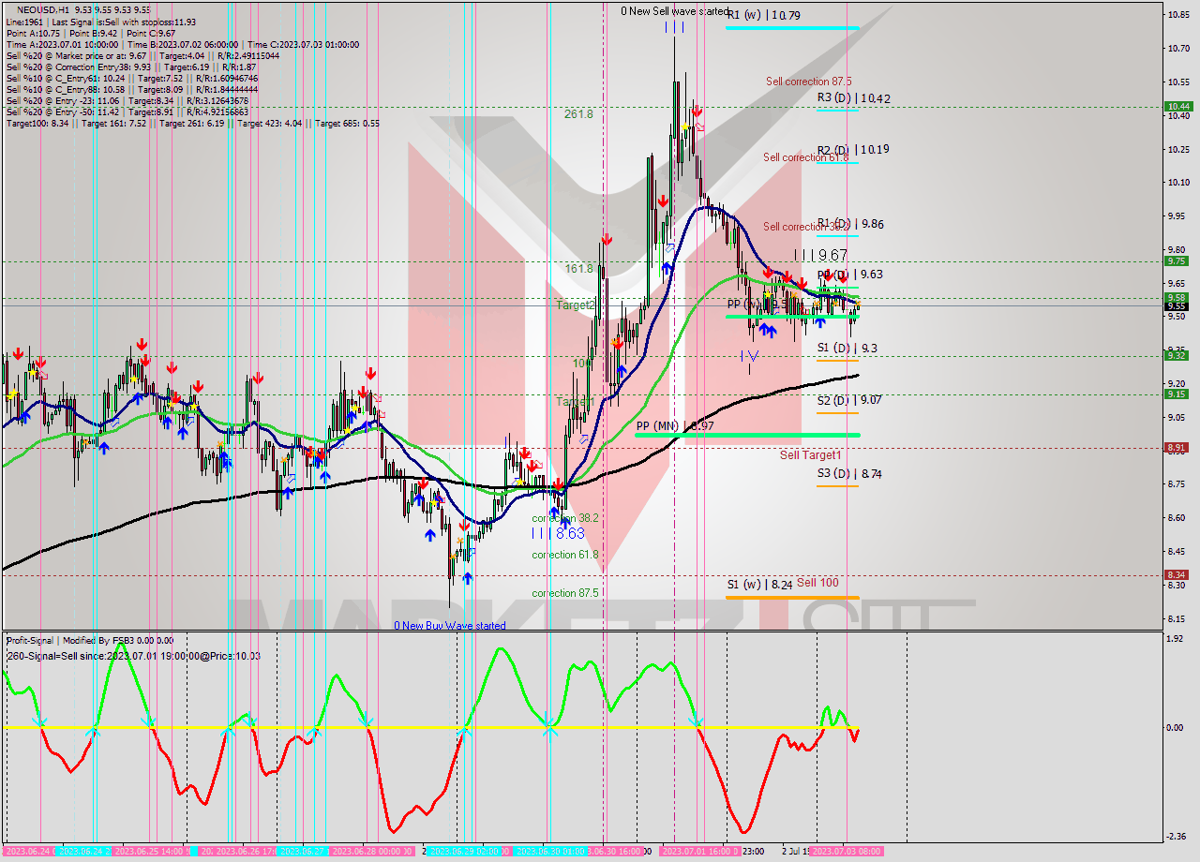The height and width of the screenshot is (862, 1200).
Task: Click the orange S1 (w) weekly support line
Action: click(x=792, y=597)
